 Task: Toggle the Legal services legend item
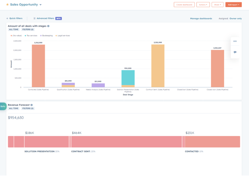(x=63, y=36)
